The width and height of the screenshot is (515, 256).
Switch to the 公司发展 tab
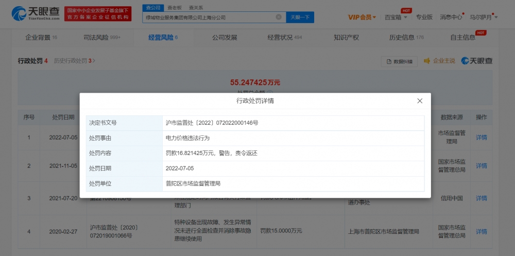click(x=225, y=38)
